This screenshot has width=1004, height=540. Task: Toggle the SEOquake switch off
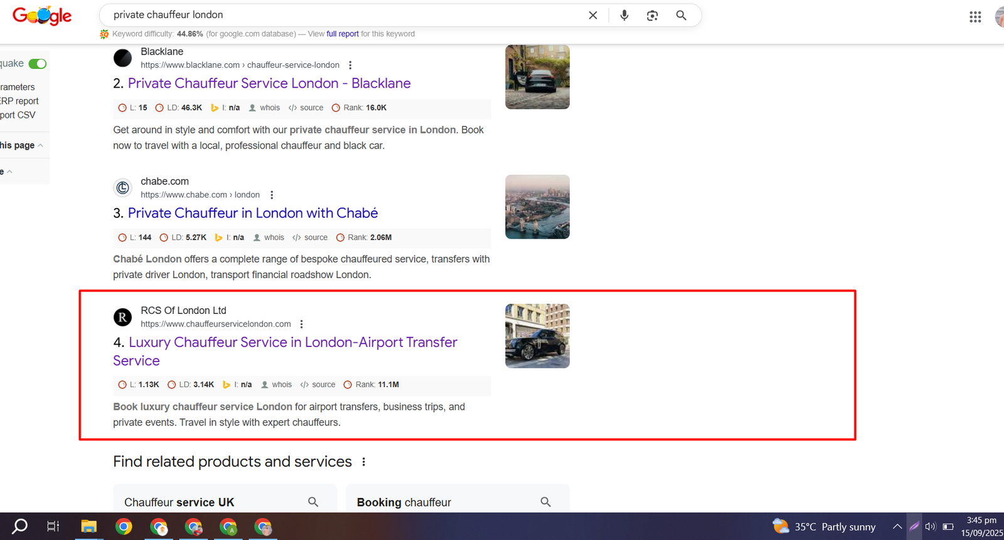pyautogui.click(x=38, y=64)
